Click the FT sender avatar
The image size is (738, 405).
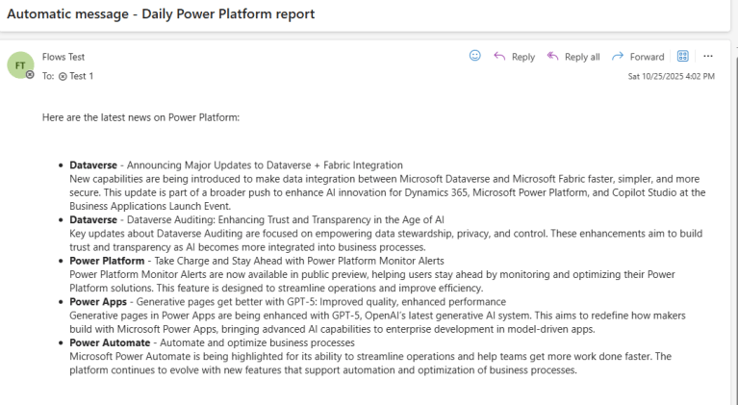[x=20, y=64]
